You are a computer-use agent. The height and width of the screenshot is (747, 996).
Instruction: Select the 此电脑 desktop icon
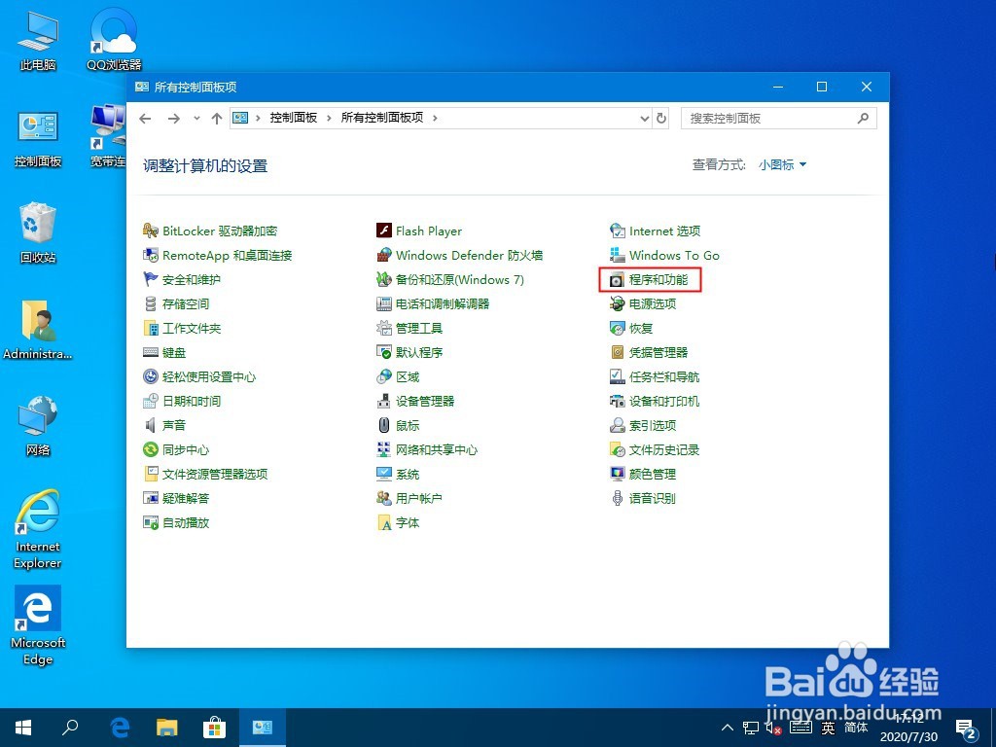click(x=38, y=39)
